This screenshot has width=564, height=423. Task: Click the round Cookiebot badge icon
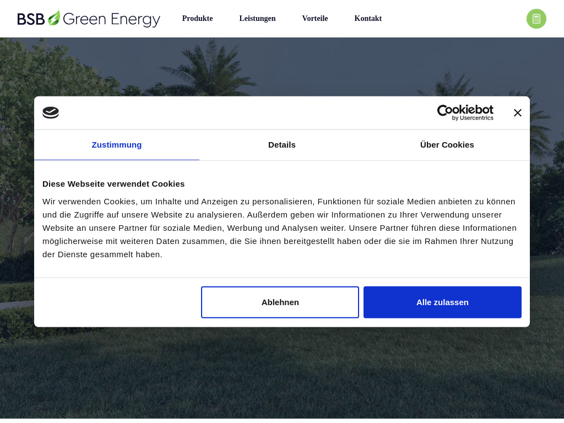51,112
